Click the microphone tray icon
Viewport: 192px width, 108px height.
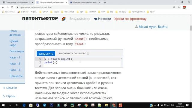[158, 105]
